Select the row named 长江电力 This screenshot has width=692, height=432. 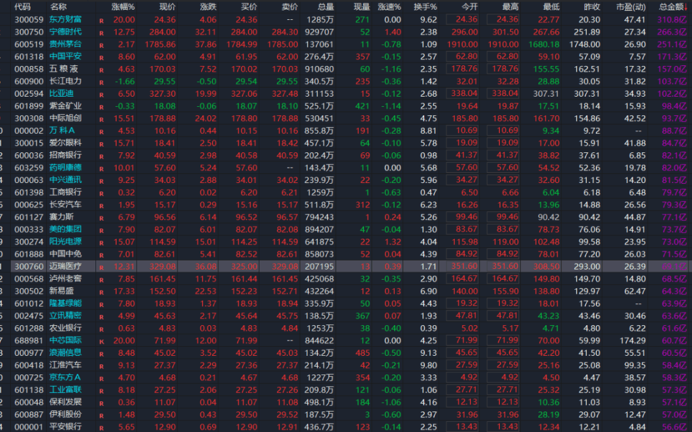pos(346,81)
